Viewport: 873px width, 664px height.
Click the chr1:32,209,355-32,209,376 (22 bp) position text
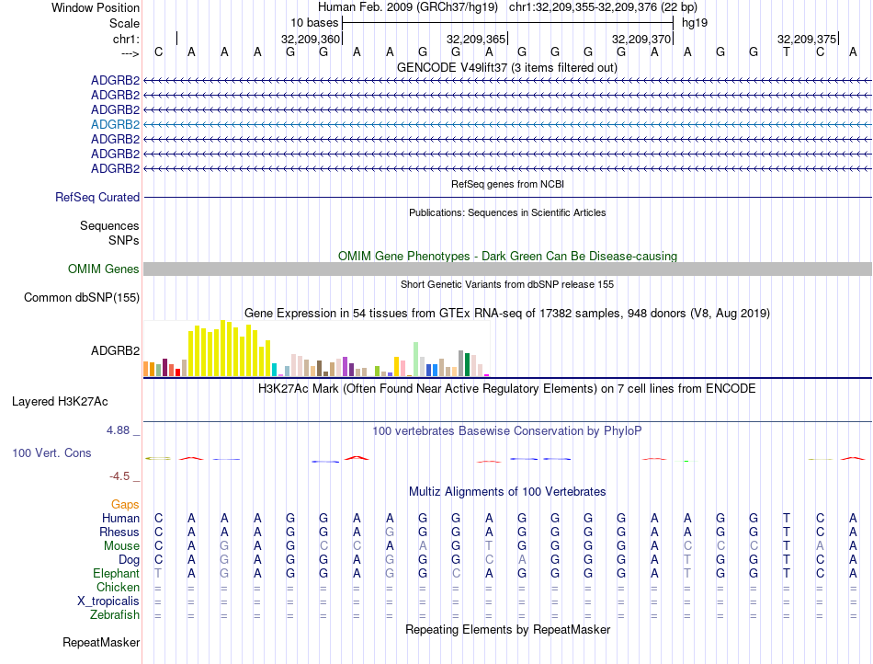tap(603, 7)
